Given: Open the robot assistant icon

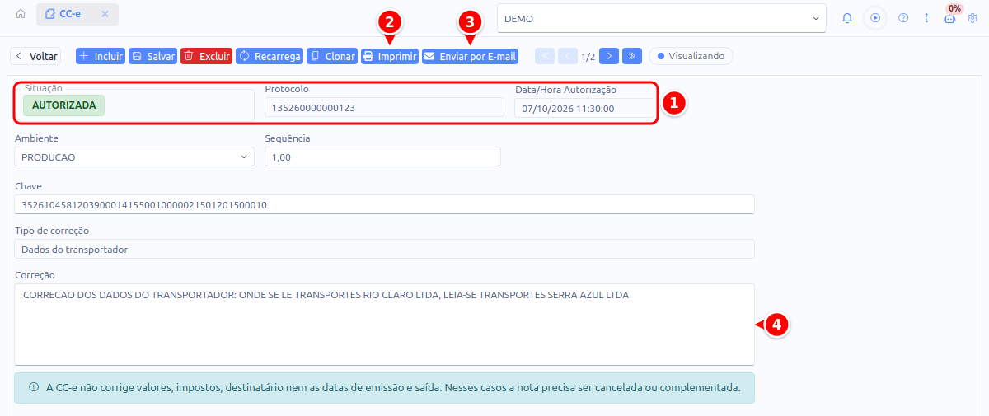Looking at the screenshot, I should [949, 19].
